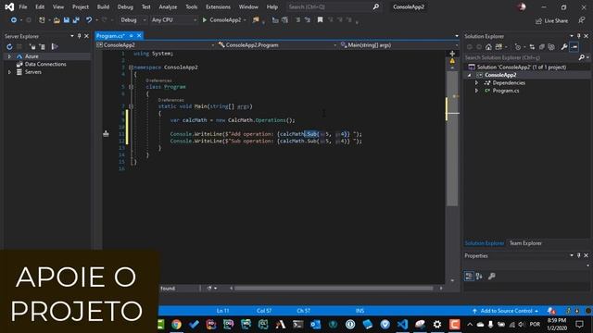
Task: Click the Undo arrow in the toolbar
Action: pos(89,20)
